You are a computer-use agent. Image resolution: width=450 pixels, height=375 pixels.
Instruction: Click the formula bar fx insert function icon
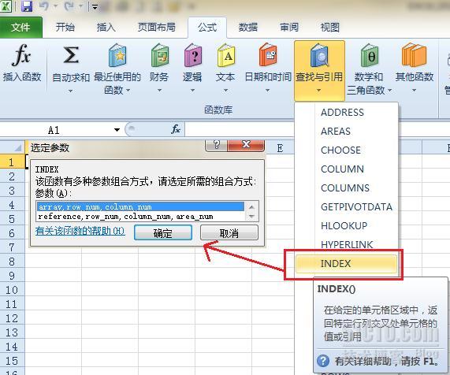pos(176,129)
